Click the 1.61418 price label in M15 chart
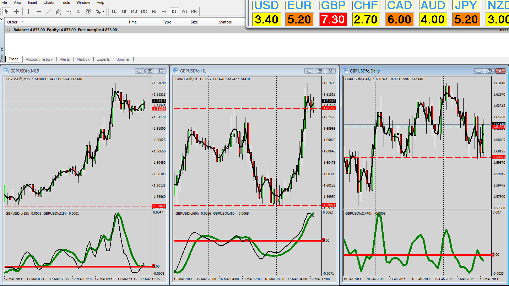 pyautogui.click(x=159, y=101)
